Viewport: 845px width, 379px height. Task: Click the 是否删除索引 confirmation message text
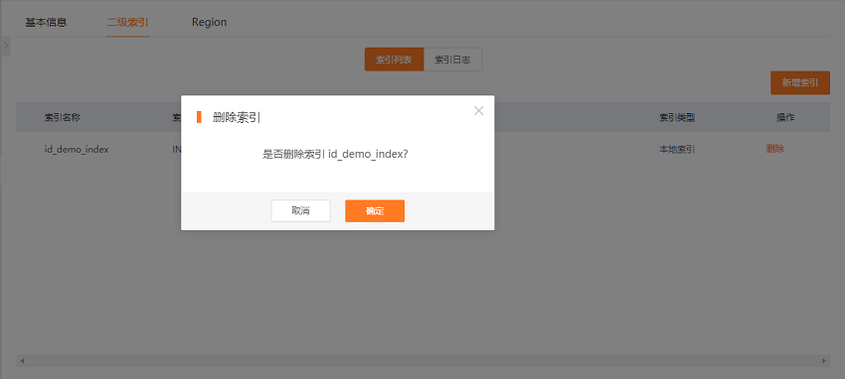pos(335,155)
